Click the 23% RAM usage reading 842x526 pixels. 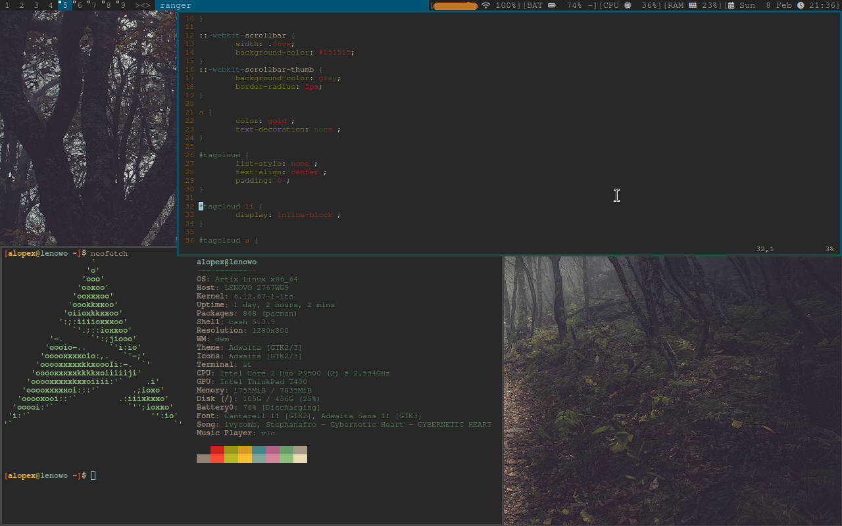click(710, 5)
